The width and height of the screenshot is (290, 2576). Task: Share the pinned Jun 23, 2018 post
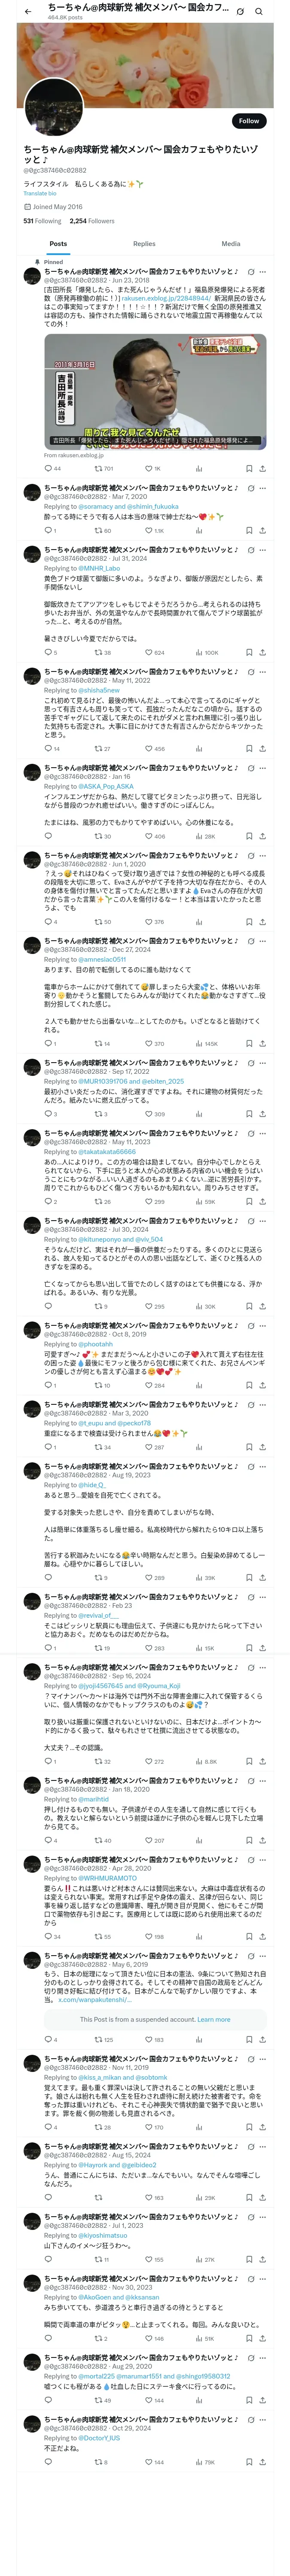point(262,468)
